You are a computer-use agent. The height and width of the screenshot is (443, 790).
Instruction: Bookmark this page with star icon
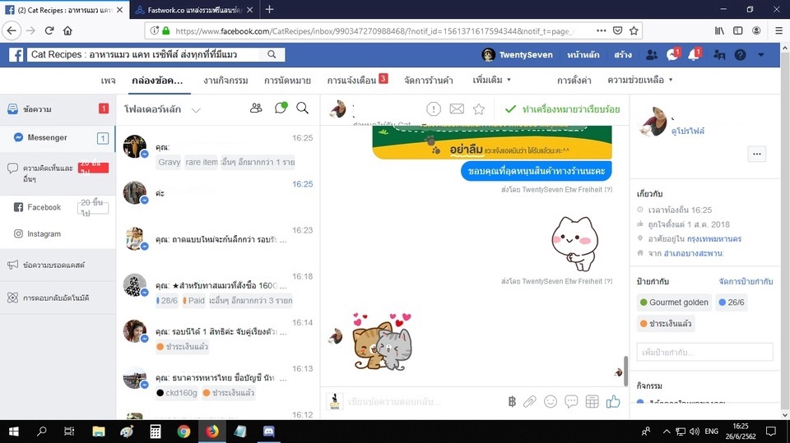tap(634, 30)
